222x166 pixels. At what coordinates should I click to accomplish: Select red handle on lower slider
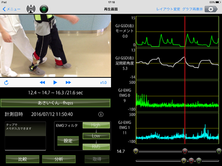click(191, 161)
